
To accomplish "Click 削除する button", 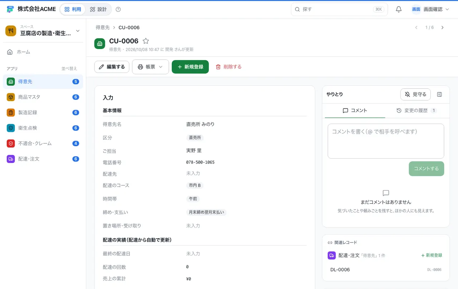I will tap(229, 67).
